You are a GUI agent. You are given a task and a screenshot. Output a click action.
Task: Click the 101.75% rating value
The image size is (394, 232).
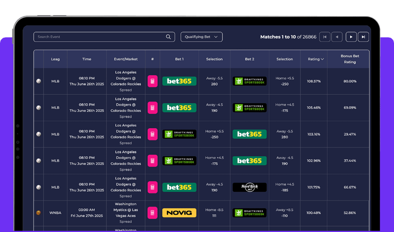click(314, 187)
